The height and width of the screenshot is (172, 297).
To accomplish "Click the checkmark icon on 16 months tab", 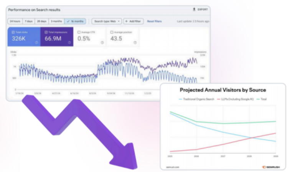I will 68,21.
